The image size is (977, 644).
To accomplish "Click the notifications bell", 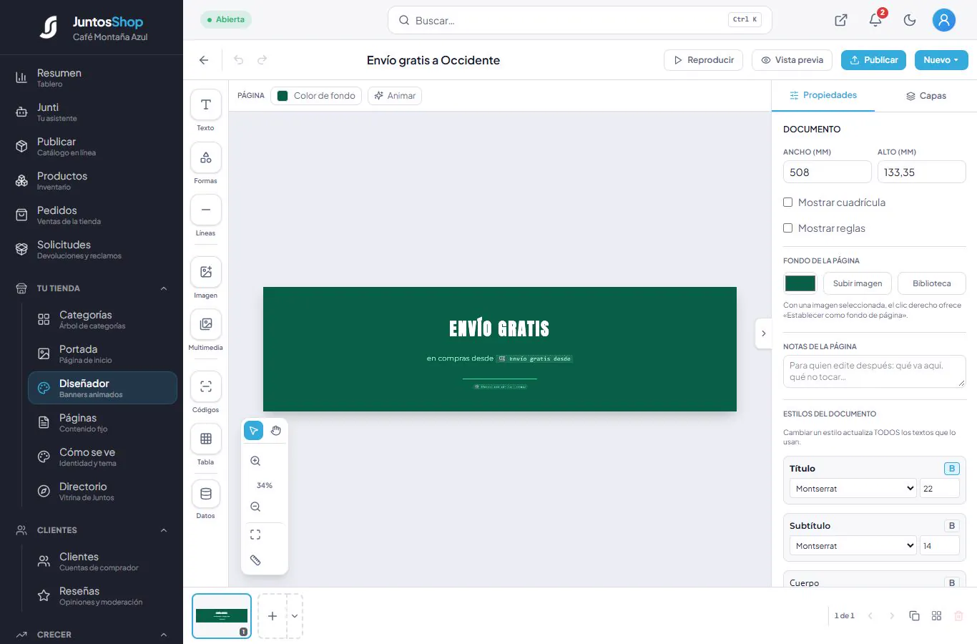I will [x=875, y=20].
